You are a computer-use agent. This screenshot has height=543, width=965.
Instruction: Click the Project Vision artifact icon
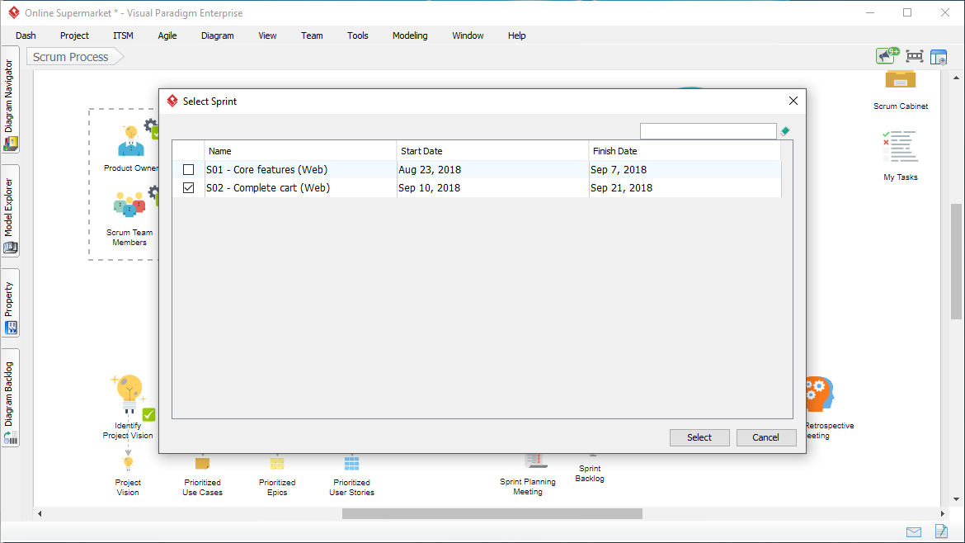coord(128,462)
